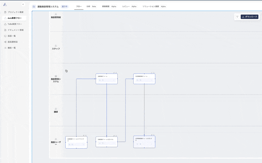Screen dimensions: 262x163
Task: Click the icon beside the pencil on 会員登録フォームにアクセスする node
Action: tap(86, 136)
